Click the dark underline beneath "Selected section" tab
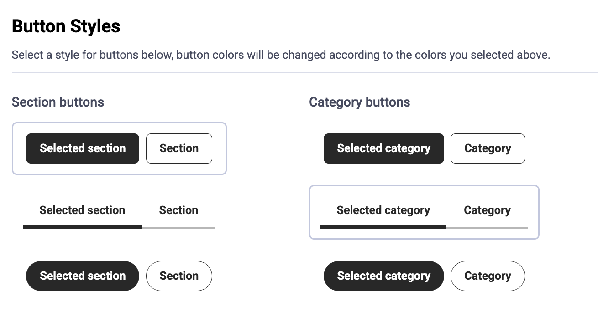Image resolution: width=598 pixels, height=327 pixels. [82, 227]
